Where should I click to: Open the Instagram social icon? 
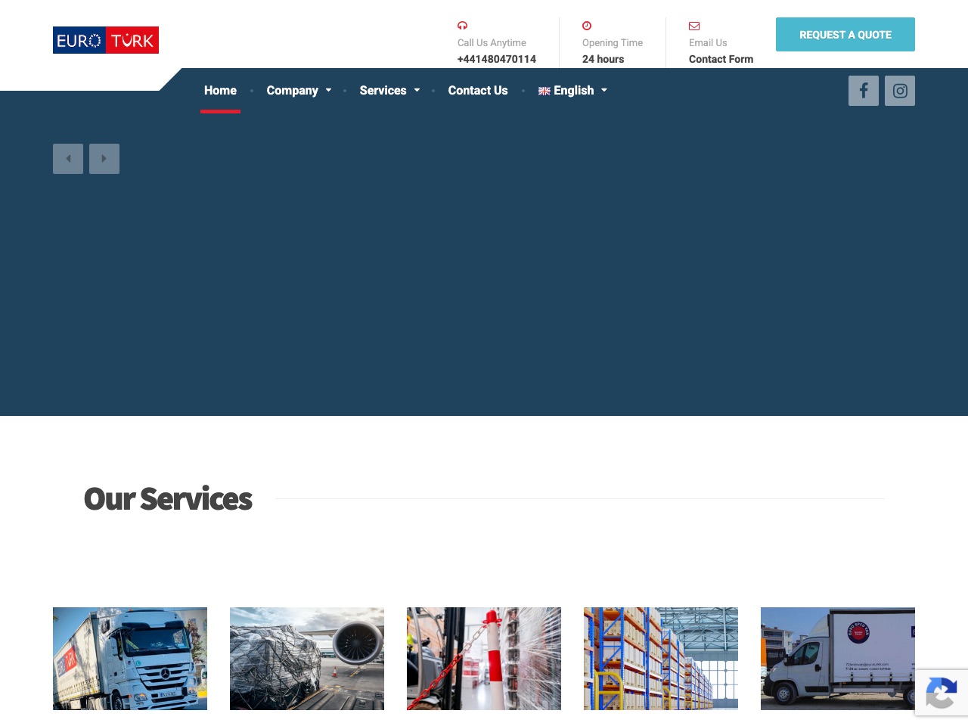tap(900, 91)
